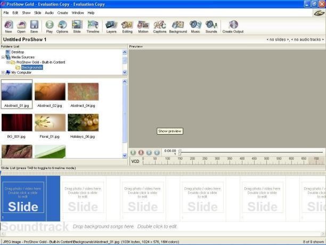
Task: Select the Floral_01.jpg thumbnail
Action: pos(50,123)
